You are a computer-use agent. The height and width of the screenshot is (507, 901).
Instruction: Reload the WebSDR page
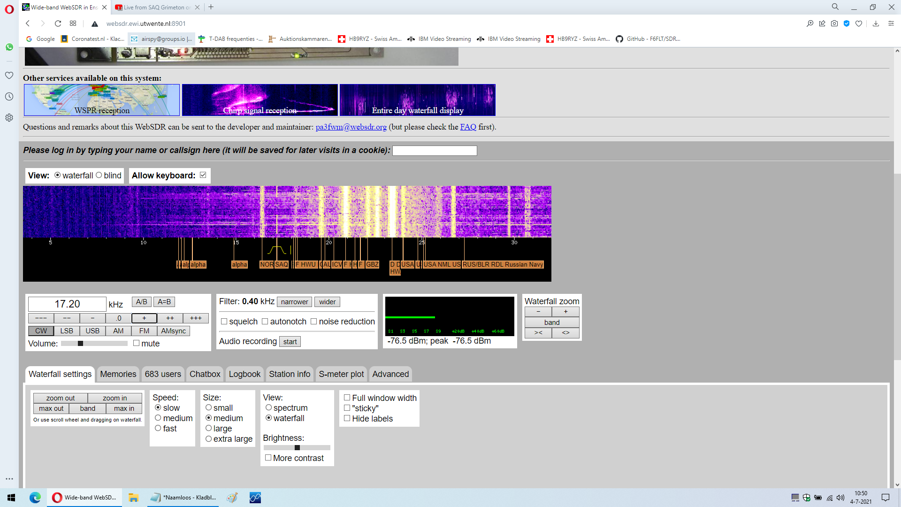[58, 23]
